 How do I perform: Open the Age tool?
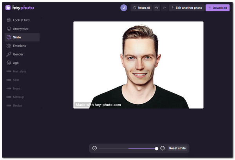(x=16, y=63)
